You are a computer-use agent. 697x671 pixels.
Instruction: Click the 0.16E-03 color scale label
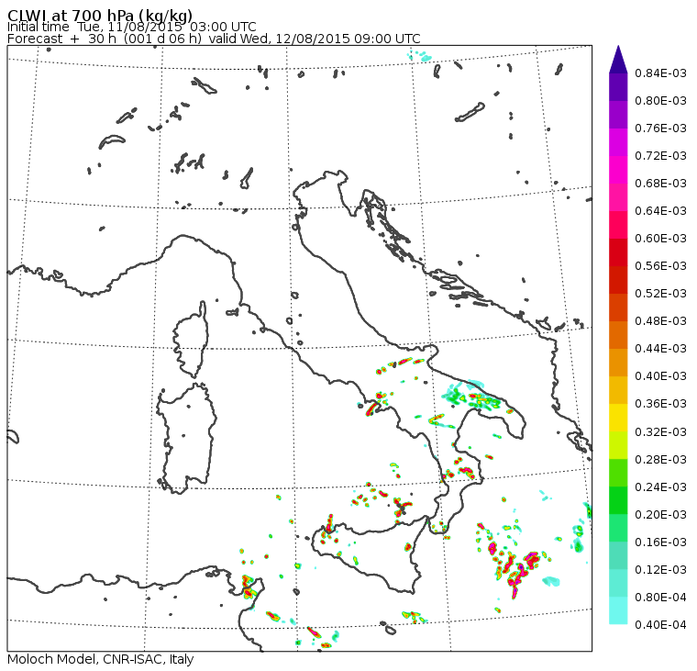(660, 542)
